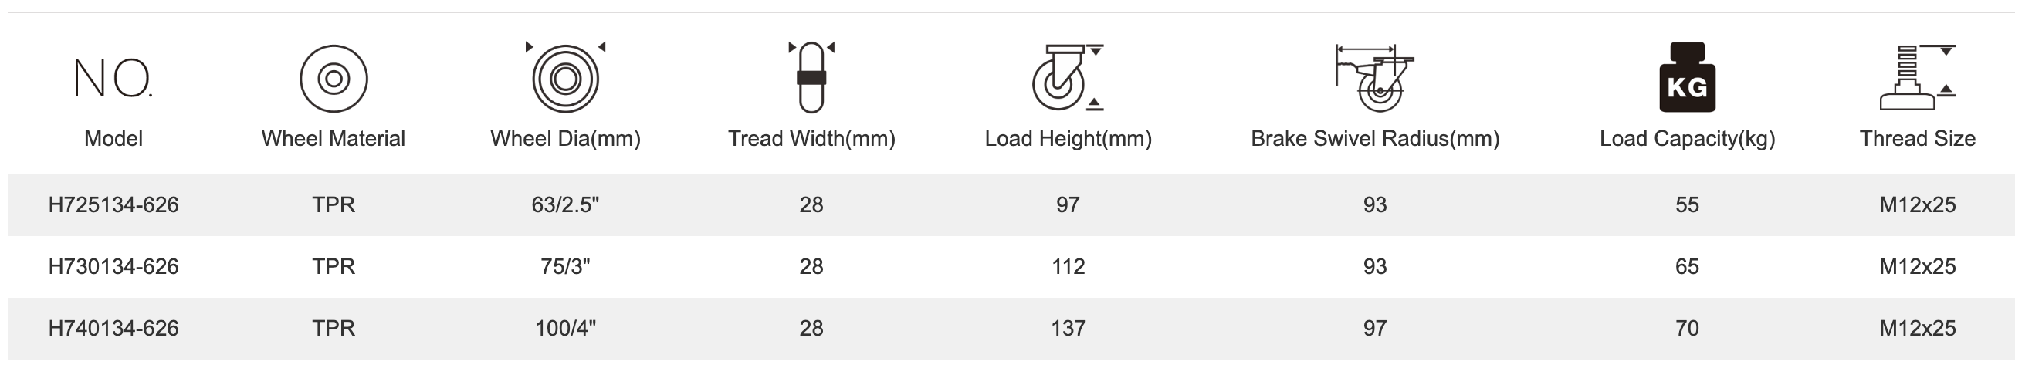Click the Thread Size header label
The image size is (2032, 375).
pyautogui.click(x=1917, y=139)
